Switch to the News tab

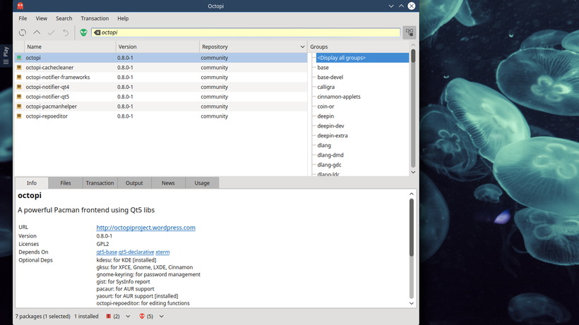pyautogui.click(x=168, y=183)
